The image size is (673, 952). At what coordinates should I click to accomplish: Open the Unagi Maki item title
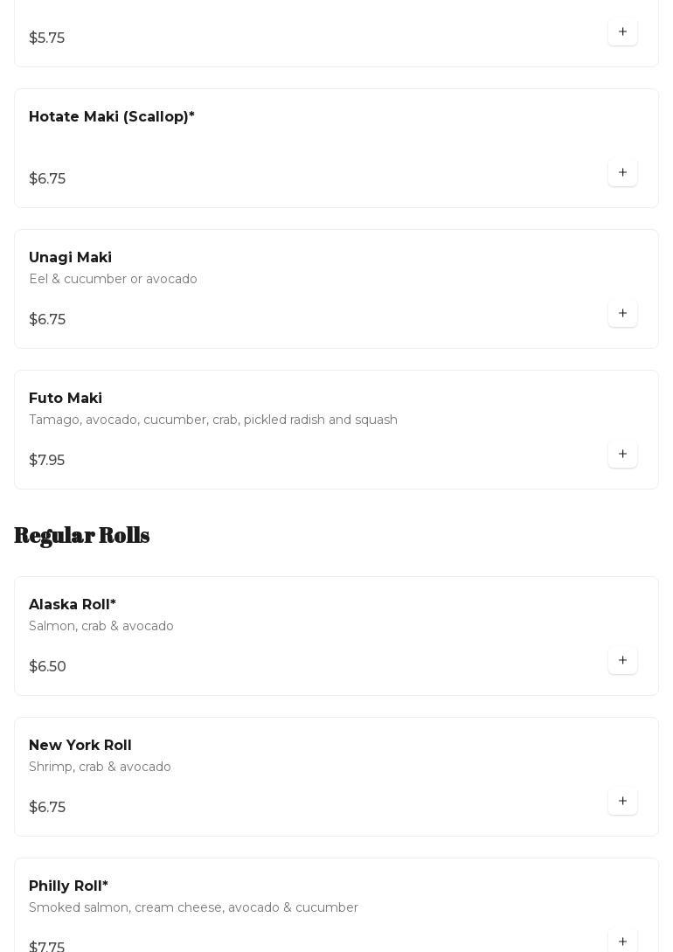(71, 258)
